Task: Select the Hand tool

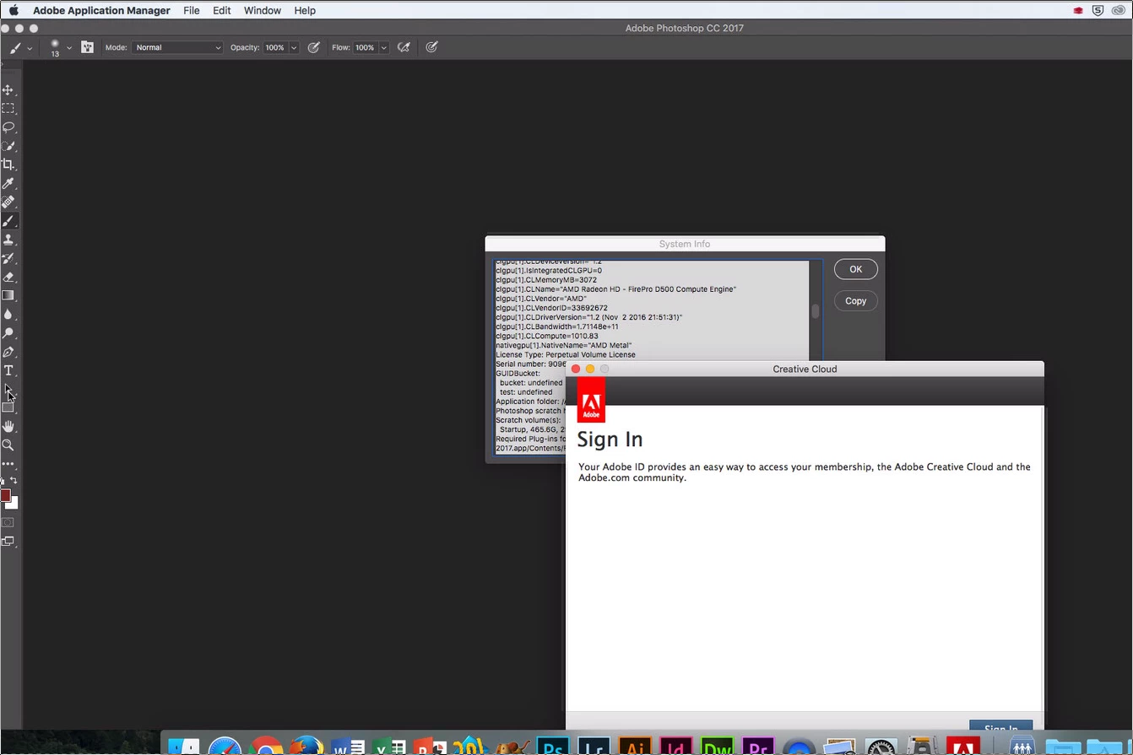Action: [x=8, y=427]
